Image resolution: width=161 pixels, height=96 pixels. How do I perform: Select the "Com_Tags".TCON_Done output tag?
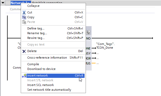tap(105, 46)
